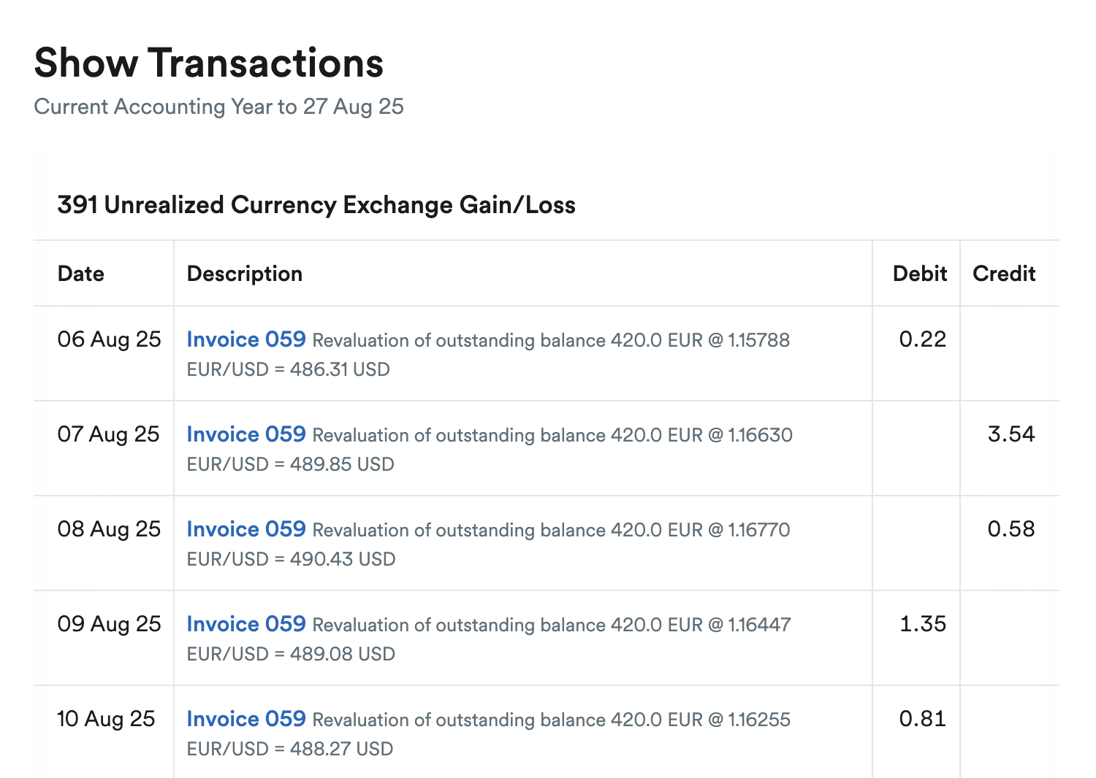Click the 0.22 debit amount
Viewport: 1096px width, 778px height.
923,339
